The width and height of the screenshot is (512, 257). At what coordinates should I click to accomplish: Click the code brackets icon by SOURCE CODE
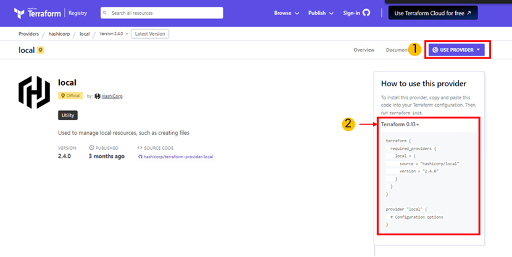coord(140,148)
